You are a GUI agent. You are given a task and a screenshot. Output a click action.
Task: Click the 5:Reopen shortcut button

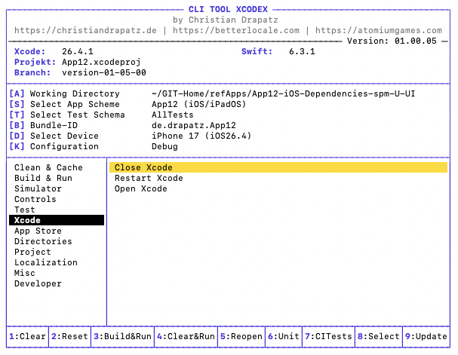tap(241, 336)
